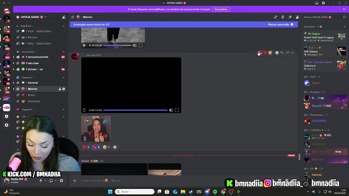Add super reaction on hovered message

(260, 53)
